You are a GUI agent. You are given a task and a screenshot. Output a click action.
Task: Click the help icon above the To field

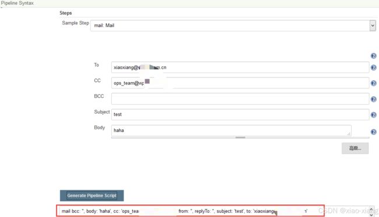373,56
